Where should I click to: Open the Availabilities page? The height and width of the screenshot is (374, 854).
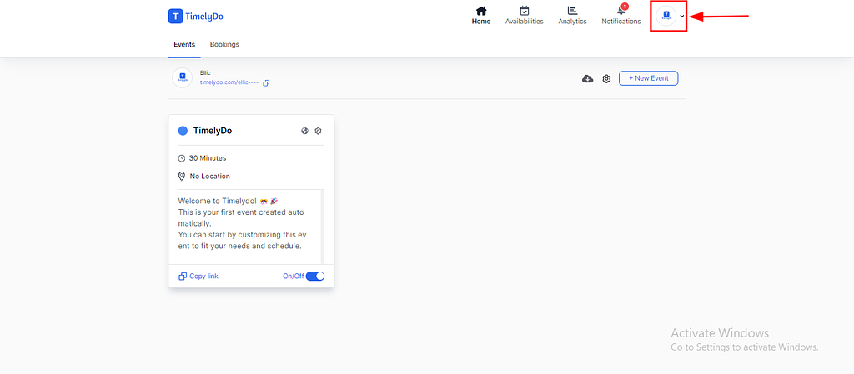(x=524, y=16)
